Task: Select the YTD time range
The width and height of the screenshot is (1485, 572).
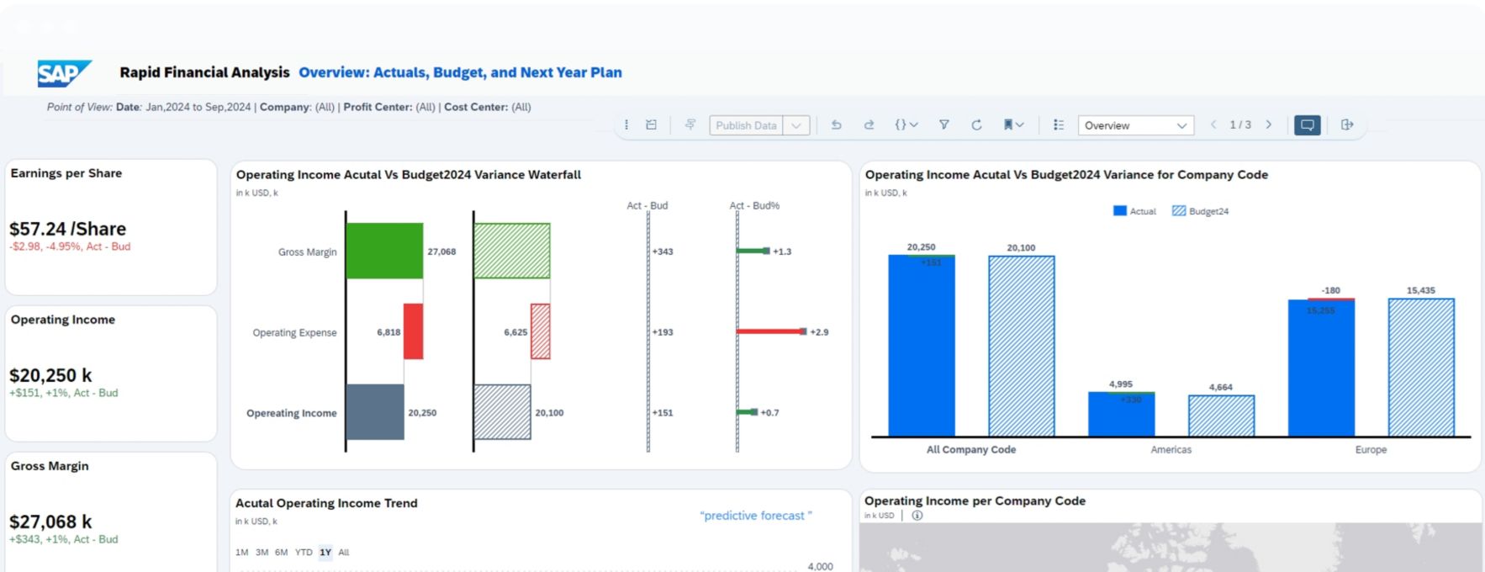Action: pyautogui.click(x=304, y=553)
